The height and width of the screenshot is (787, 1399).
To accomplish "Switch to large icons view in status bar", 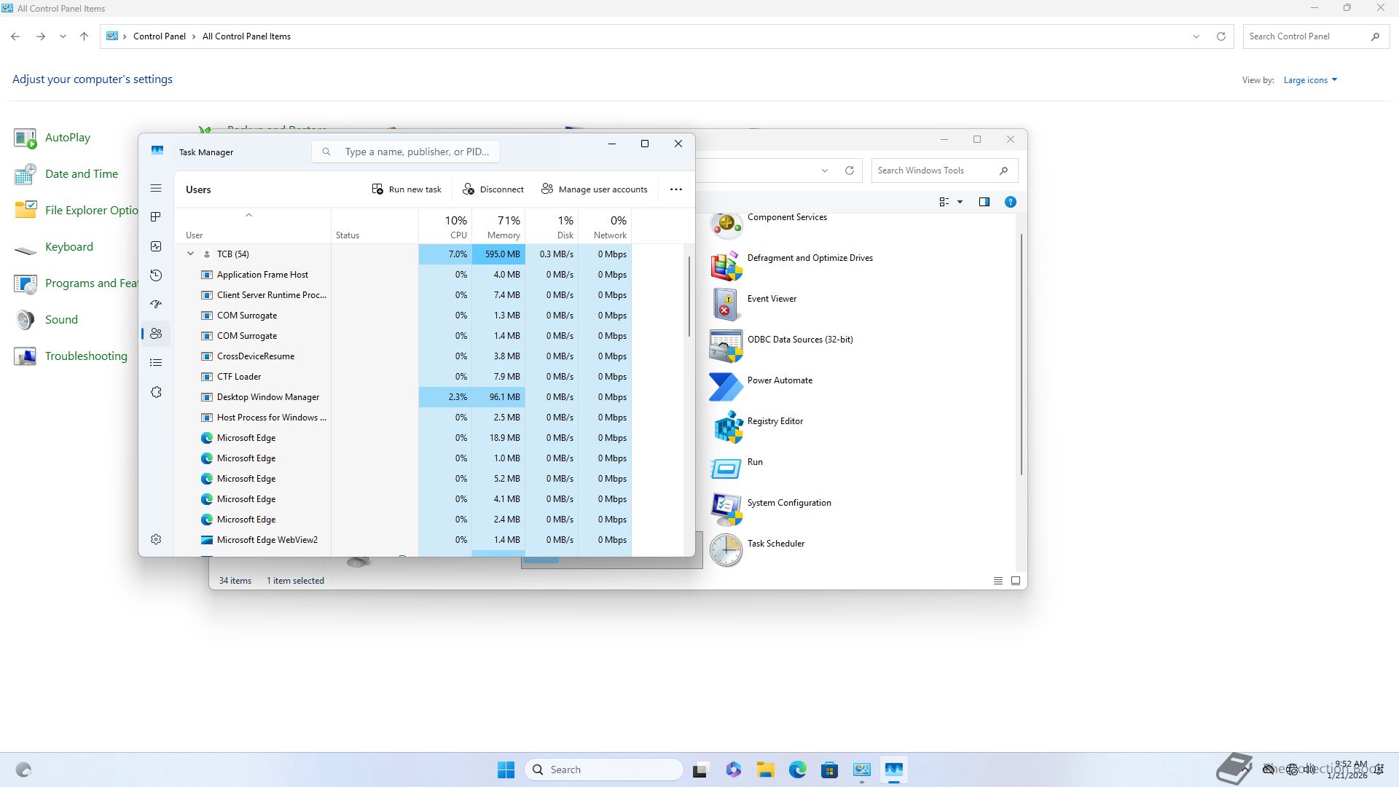I will point(1016,581).
